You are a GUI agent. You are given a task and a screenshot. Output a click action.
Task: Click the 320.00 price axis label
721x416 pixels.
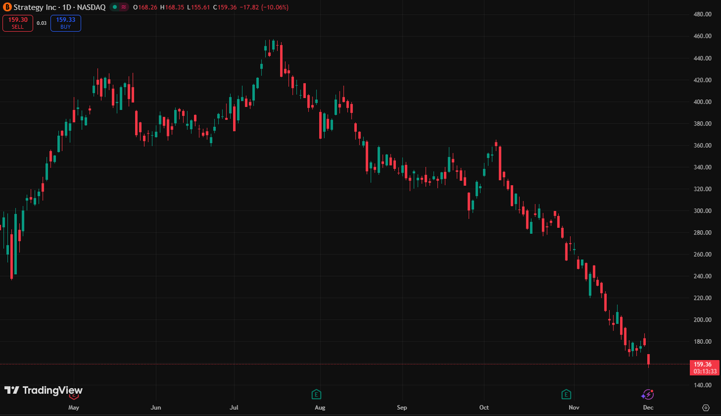point(702,189)
